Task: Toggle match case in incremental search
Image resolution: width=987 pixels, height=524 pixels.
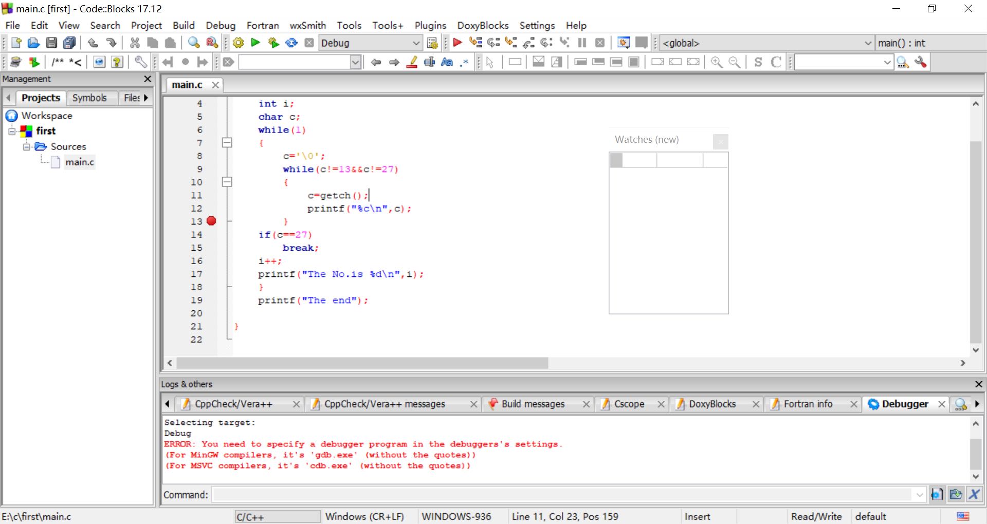Action: (447, 62)
